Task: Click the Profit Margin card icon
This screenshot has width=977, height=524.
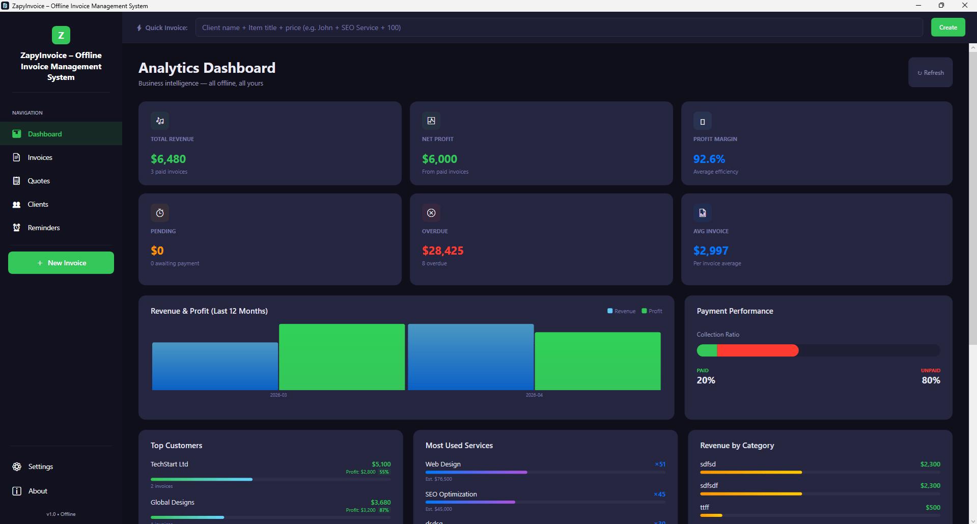Action: point(703,121)
